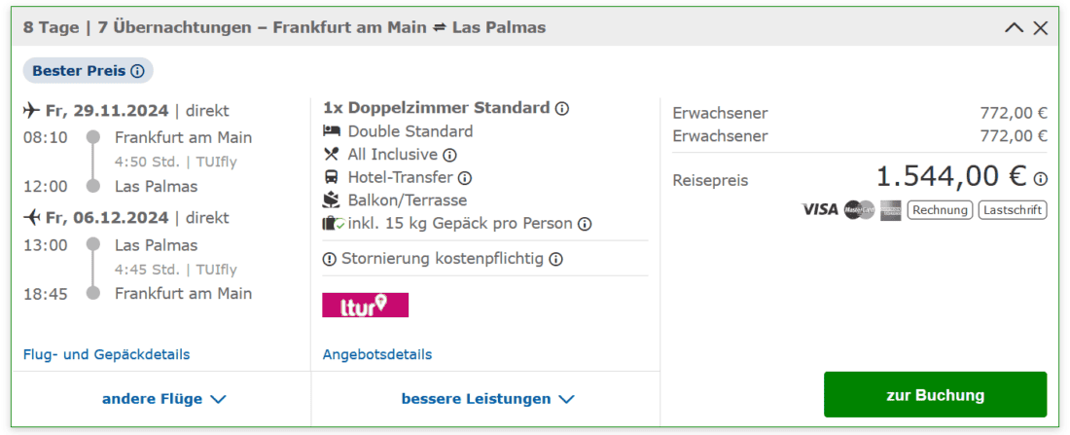Click info icon beside Doppelzimmer Standard
1070x435 pixels.
point(562,108)
